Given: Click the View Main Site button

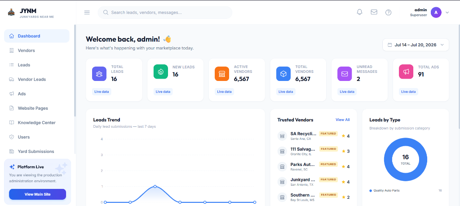Looking at the screenshot, I should pos(38,194).
